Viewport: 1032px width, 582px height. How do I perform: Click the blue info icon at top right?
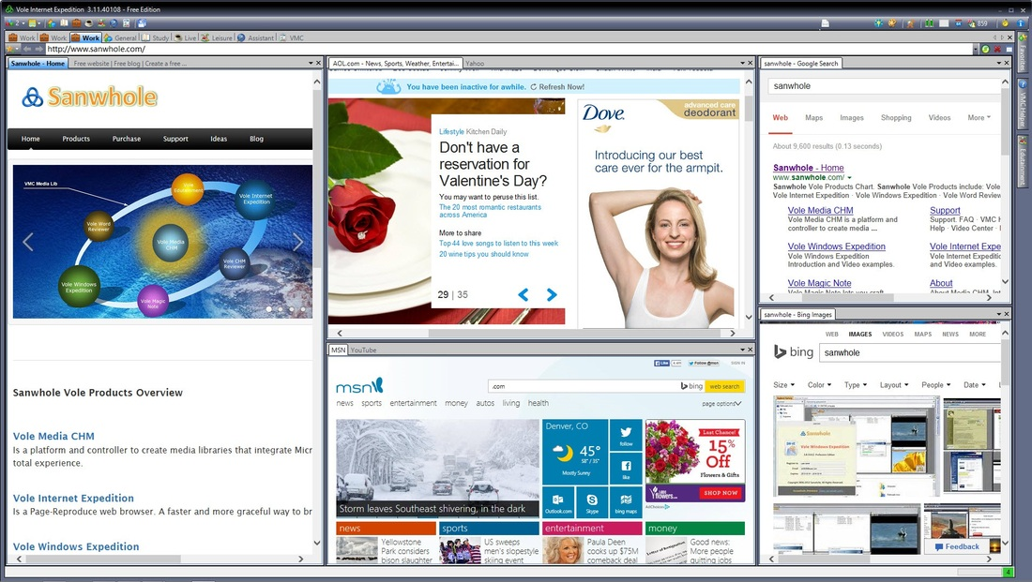pos(1021,23)
